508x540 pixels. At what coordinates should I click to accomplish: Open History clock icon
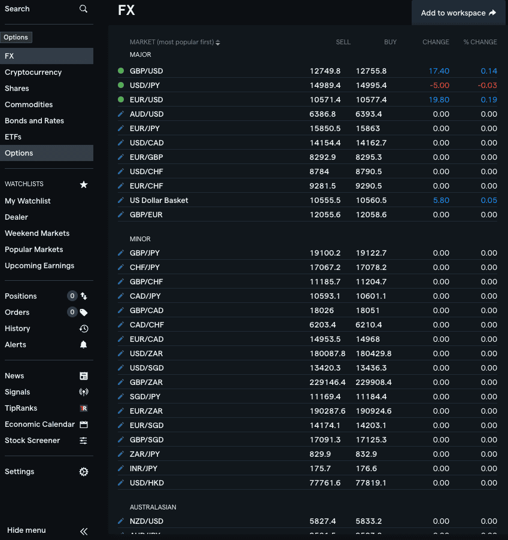[x=84, y=329]
